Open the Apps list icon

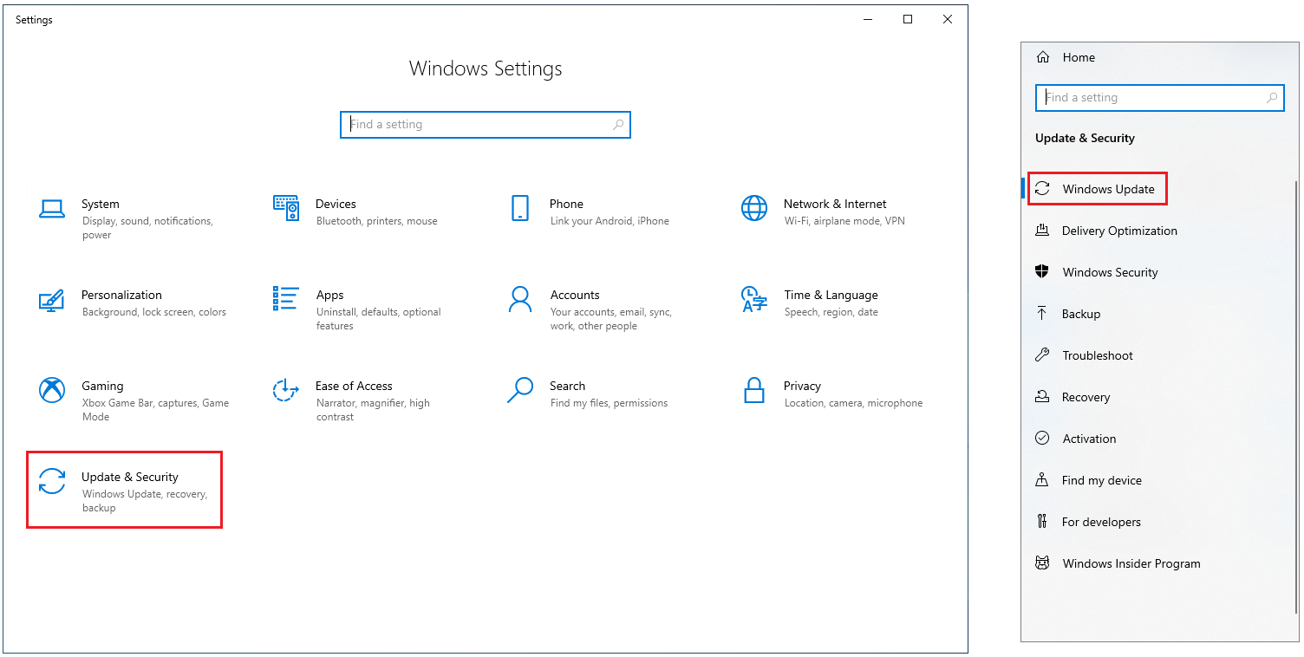tap(286, 298)
